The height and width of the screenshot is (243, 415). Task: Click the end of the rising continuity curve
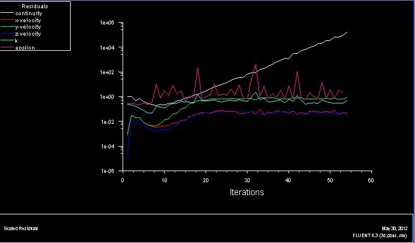pyautogui.click(x=347, y=33)
